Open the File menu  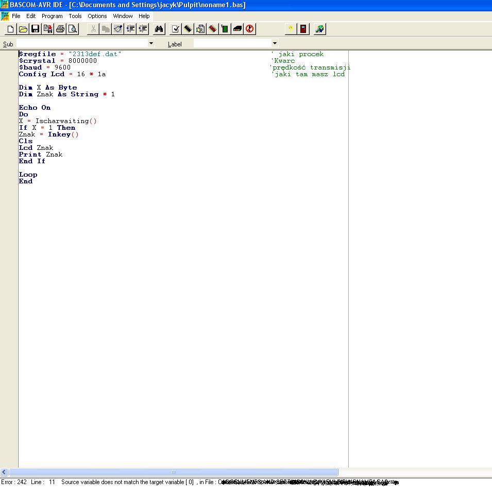pyautogui.click(x=16, y=16)
